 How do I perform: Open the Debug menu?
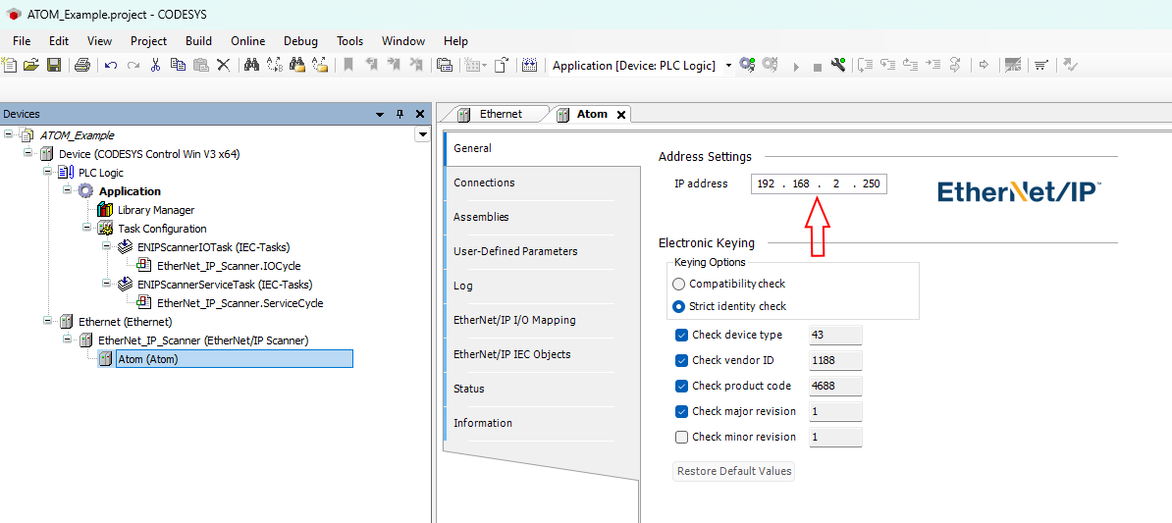click(x=300, y=41)
